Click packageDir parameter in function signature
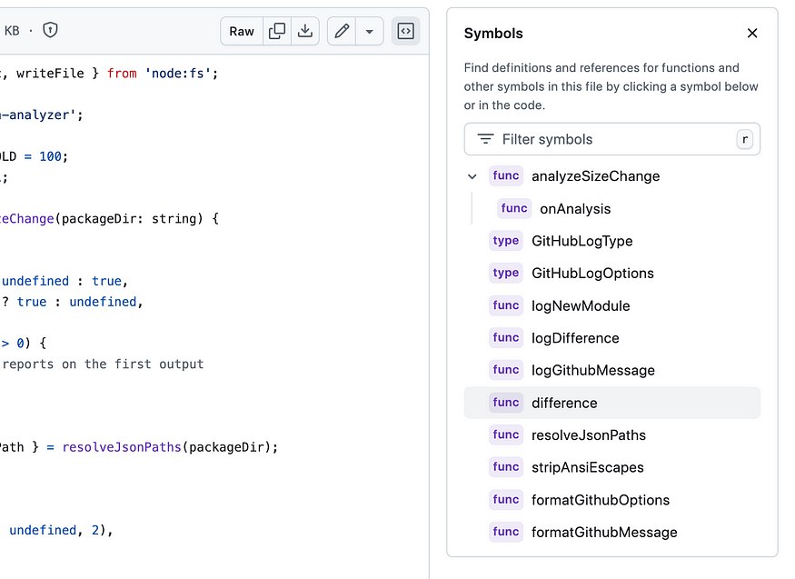The width and height of the screenshot is (795, 579). coord(99,218)
